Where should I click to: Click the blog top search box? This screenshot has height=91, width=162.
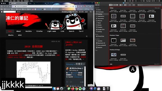coord(9,12)
